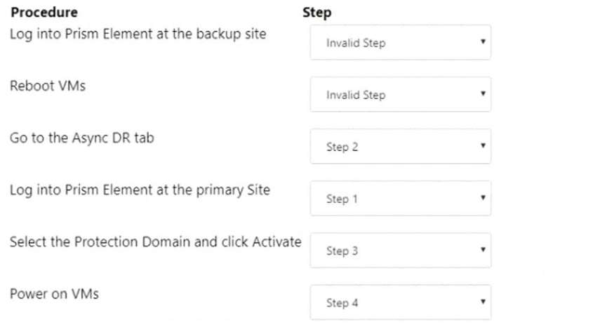Click the Step column header
The height and width of the screenshot is (326, 593).
coord(317,13)
